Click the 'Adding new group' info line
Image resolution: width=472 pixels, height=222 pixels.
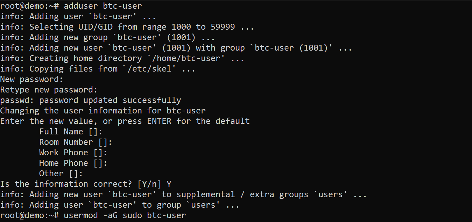click(x=107, y=37)
